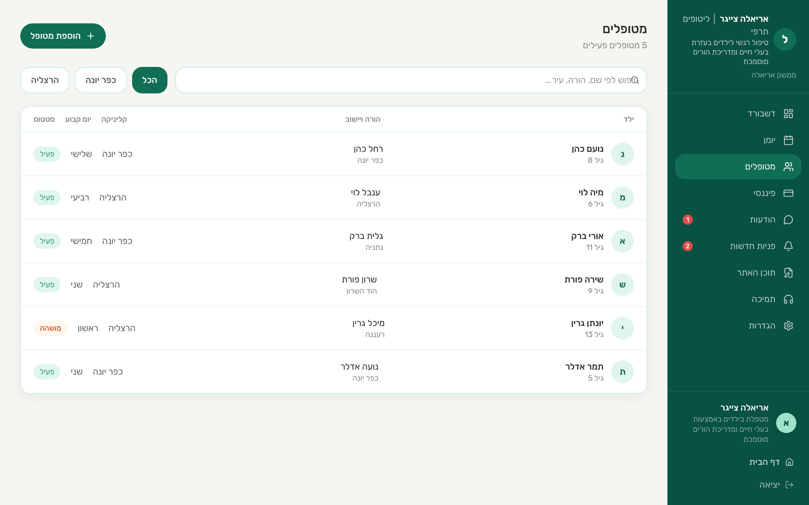Click the ש avatar of שירה פורת
Screen dimensions: 809x505
pyautogui.click(x=622, y=285)
